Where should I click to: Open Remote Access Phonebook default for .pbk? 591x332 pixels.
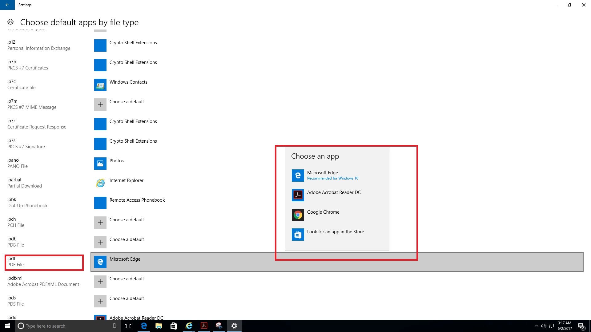tap(137, 200)
